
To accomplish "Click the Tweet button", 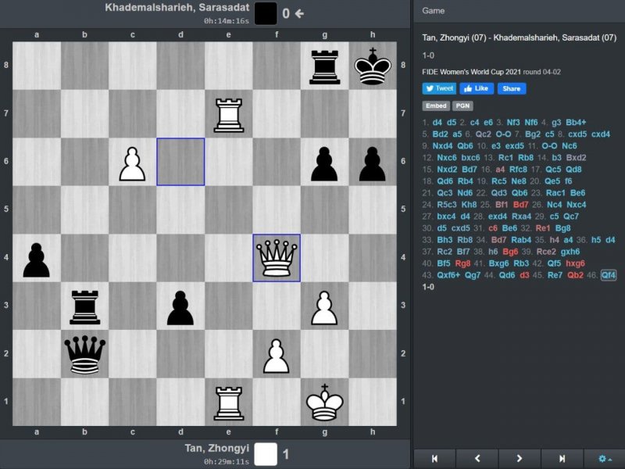I will (x=439, y=88).
